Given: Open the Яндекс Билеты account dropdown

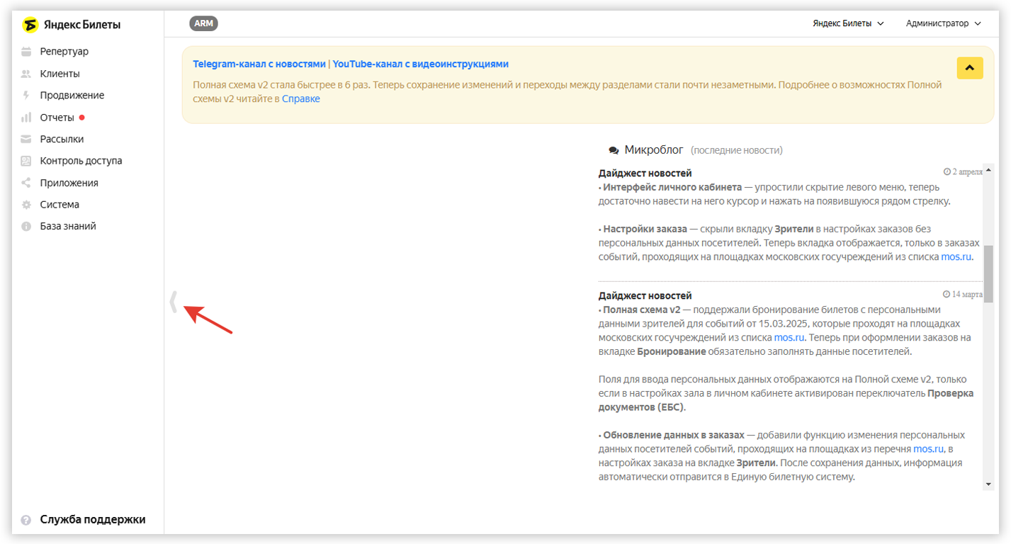Looking at the screenshot, I should (x=848, y=23).
